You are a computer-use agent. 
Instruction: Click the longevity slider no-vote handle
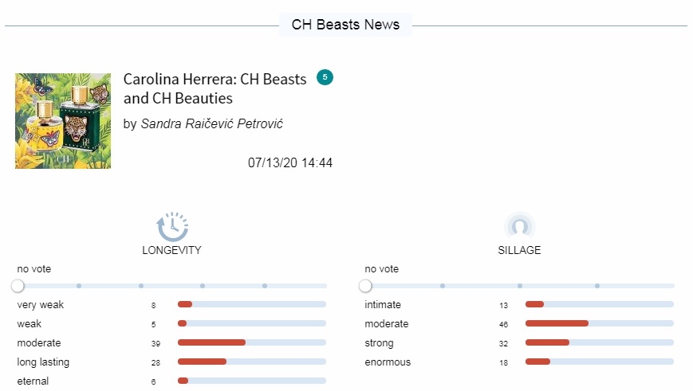(18, 286)
